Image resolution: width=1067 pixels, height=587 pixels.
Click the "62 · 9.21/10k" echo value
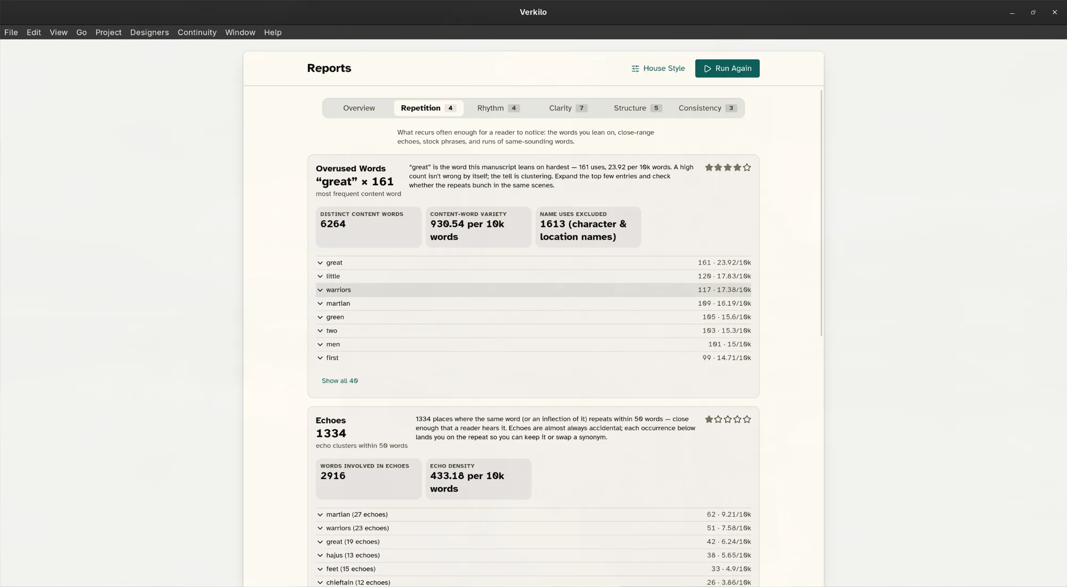click(729, 514)
